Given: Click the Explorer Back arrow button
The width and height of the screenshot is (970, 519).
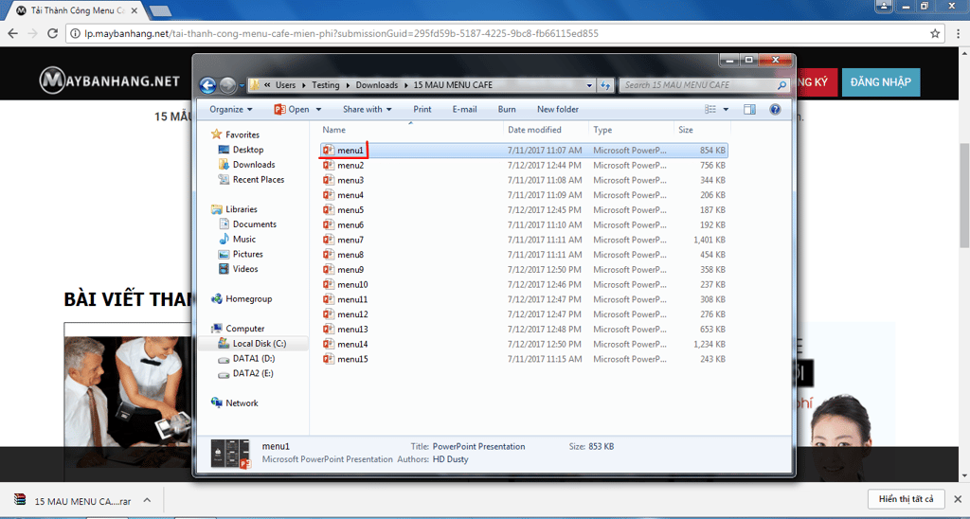Looking at the screenshot, I should pyautogui.click(x=207, y=85).
